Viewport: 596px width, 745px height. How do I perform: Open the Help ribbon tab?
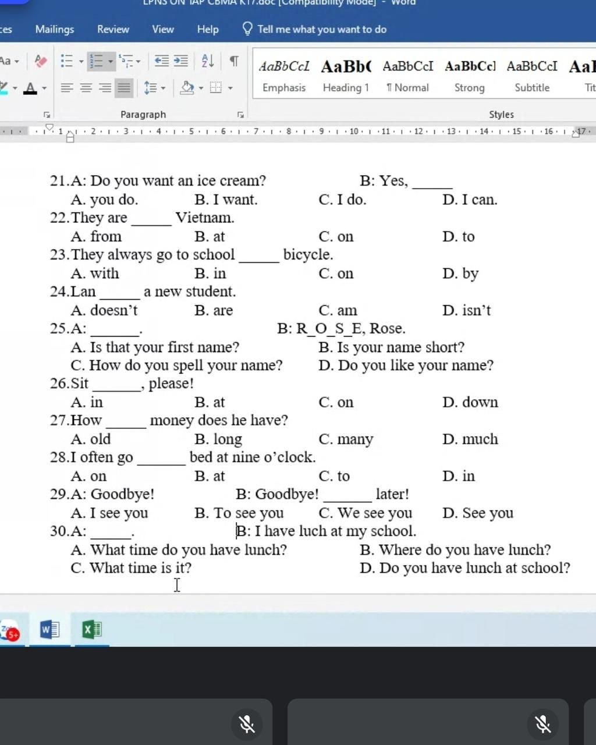coord(208,29)
